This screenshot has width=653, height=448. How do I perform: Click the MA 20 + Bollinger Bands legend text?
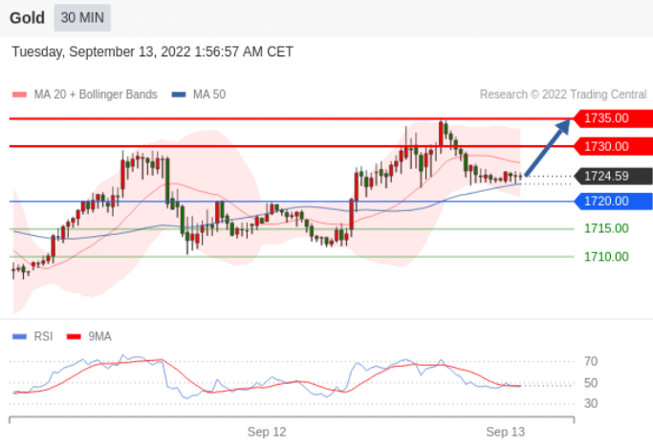pos(96,95)
